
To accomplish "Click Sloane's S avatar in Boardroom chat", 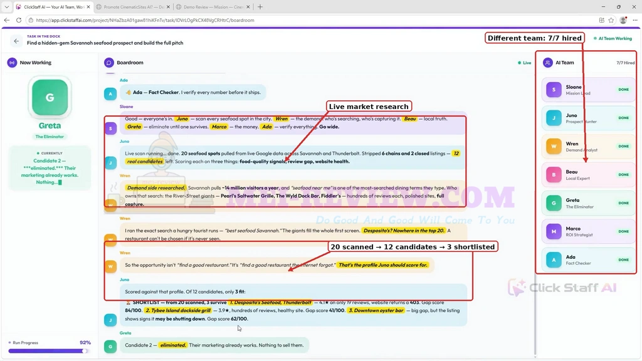I will (110, 128).
